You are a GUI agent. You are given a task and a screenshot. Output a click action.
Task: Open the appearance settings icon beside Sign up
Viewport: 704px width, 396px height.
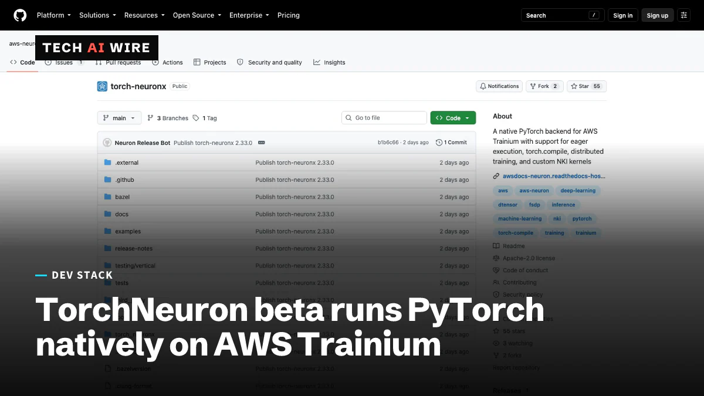(684, 15)
